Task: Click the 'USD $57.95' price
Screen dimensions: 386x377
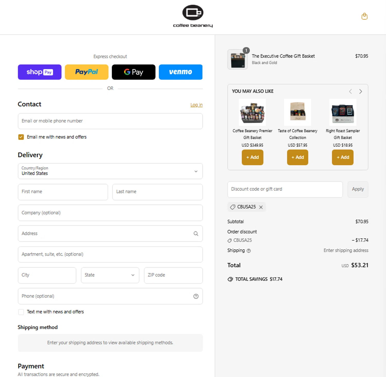Action: click(x=297, y=145)
